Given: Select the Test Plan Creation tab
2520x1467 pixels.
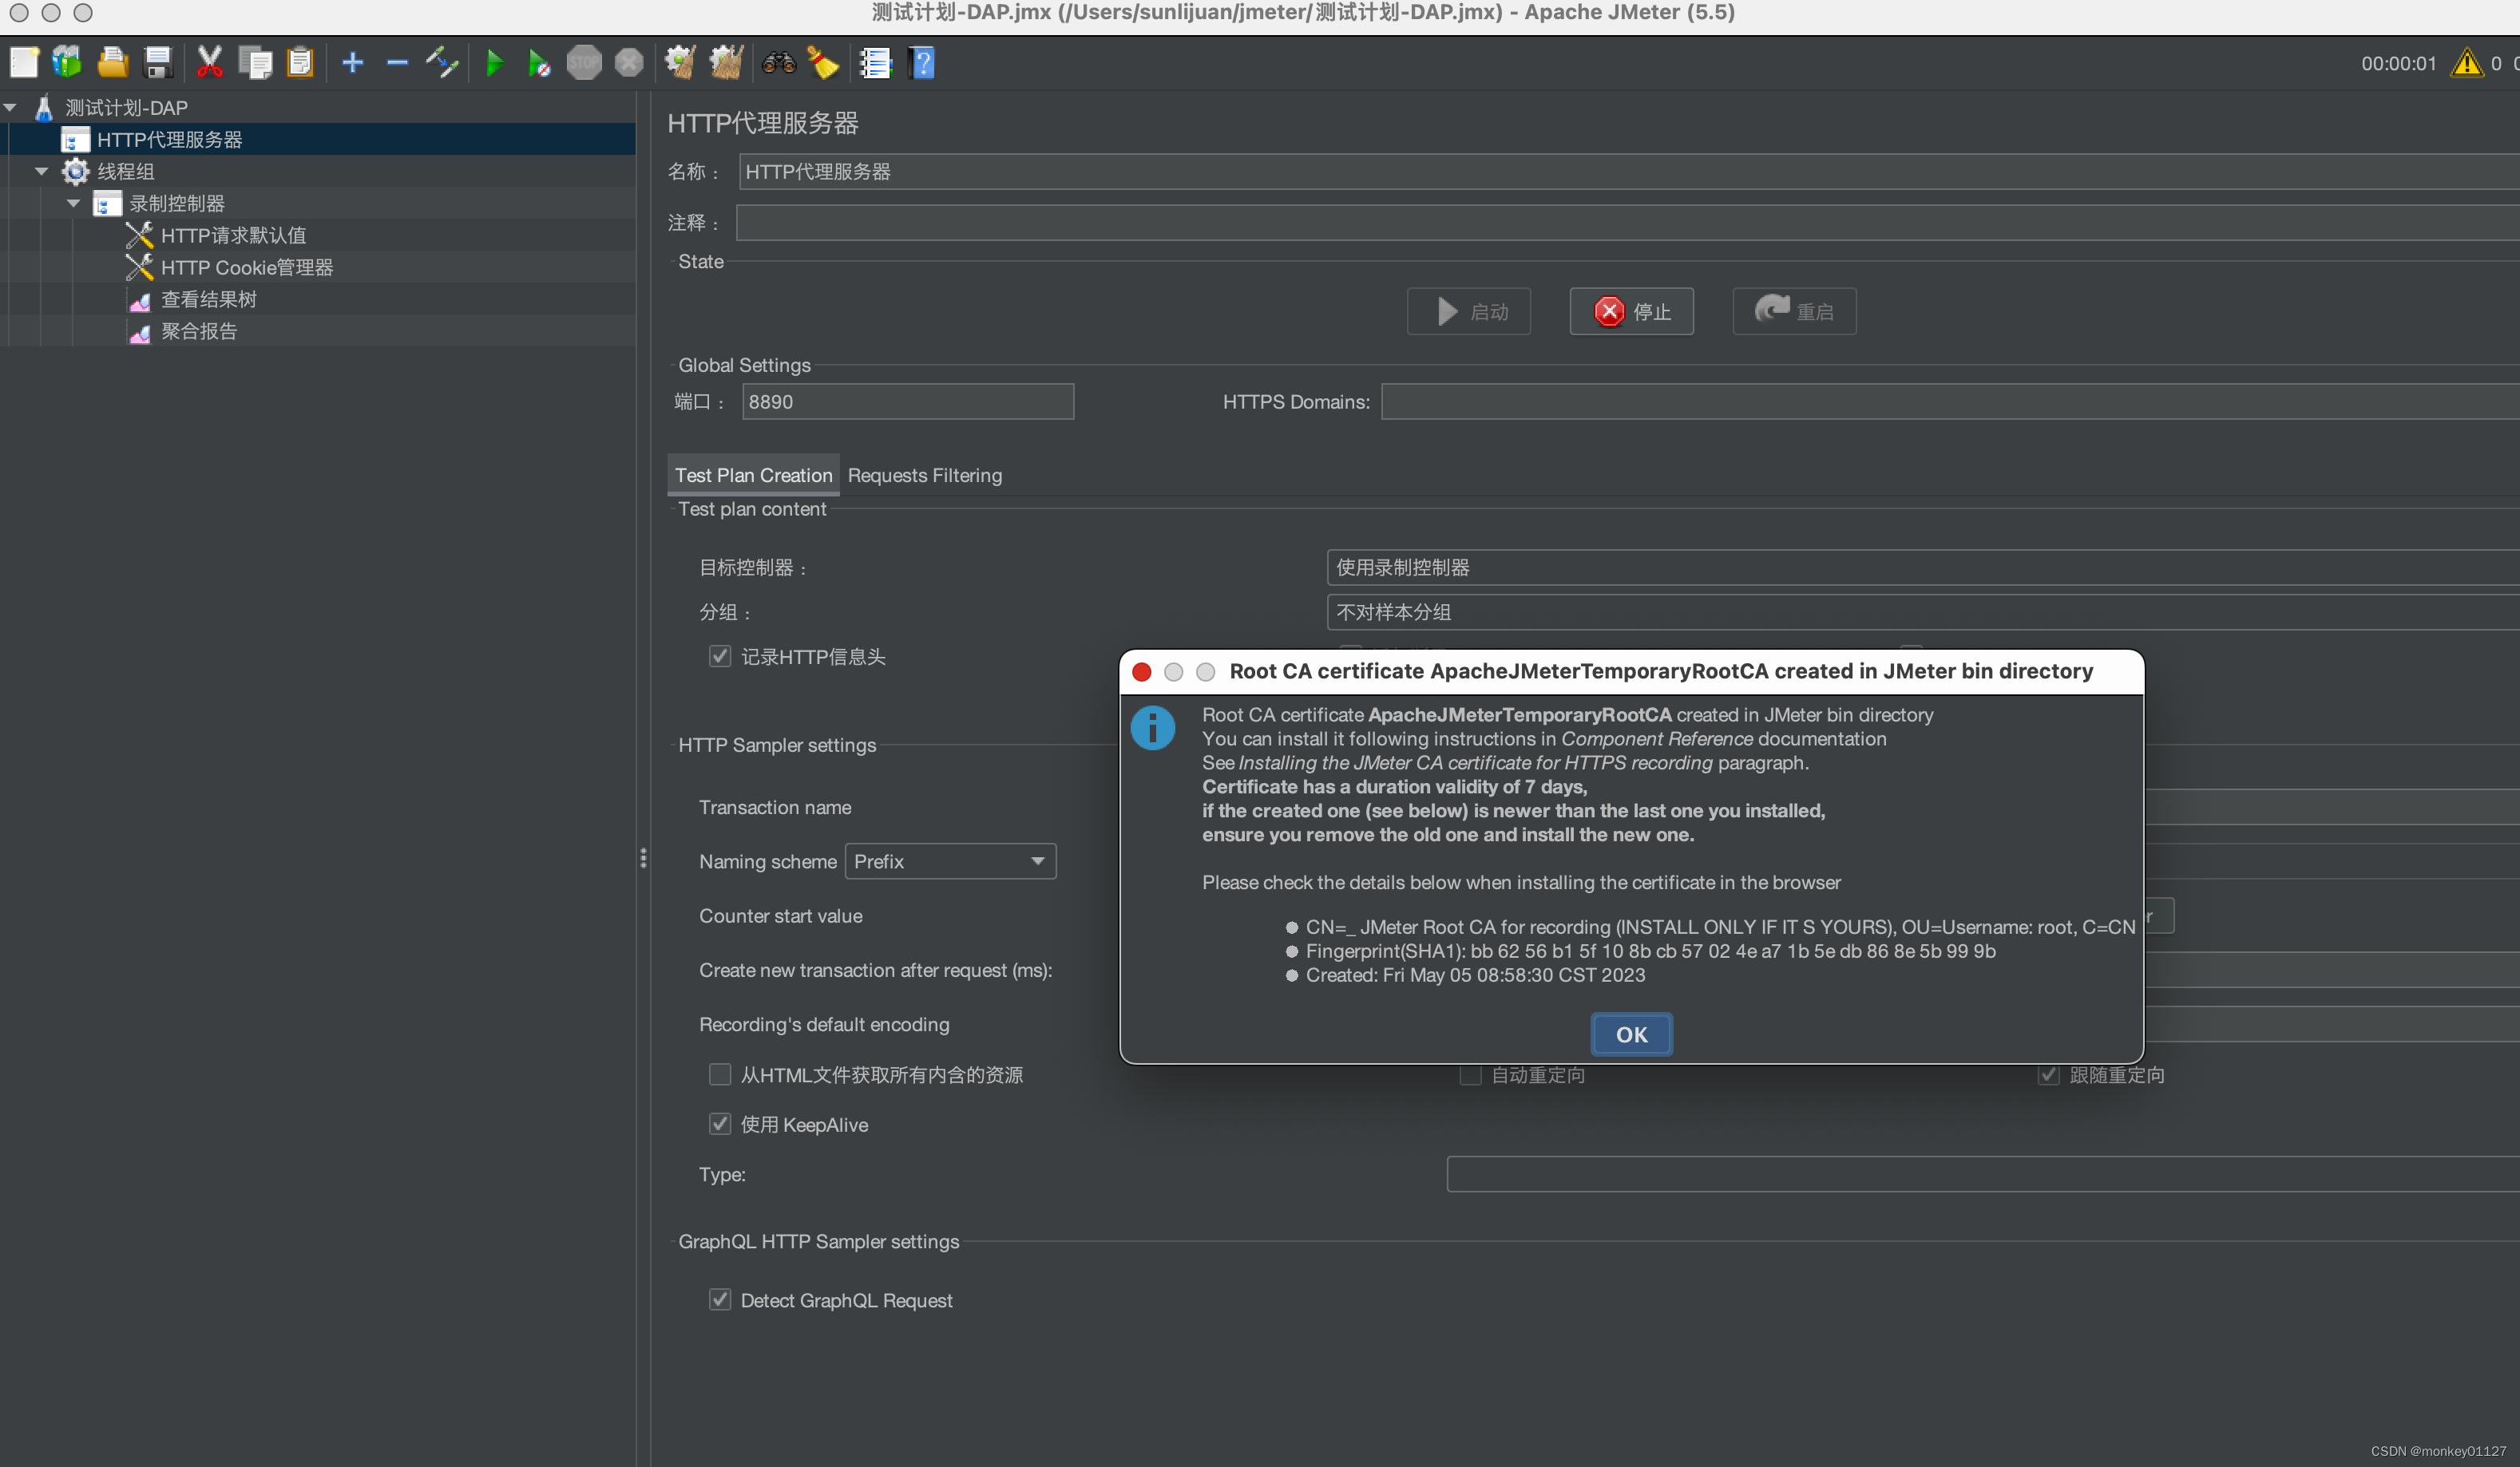Looking at the screenshot, I should [752, 476].
